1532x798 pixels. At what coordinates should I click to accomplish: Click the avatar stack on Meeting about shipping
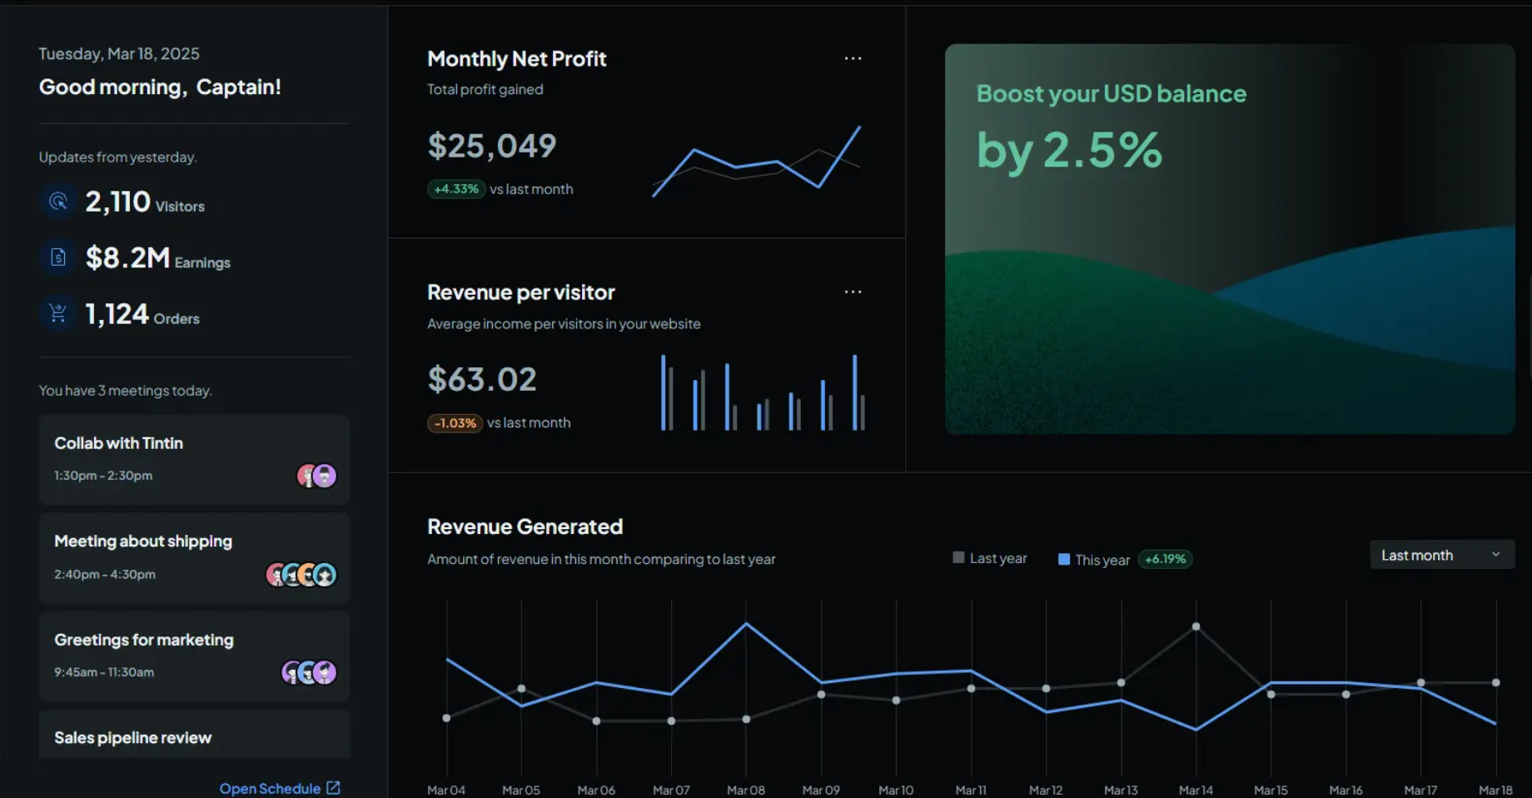300,574
